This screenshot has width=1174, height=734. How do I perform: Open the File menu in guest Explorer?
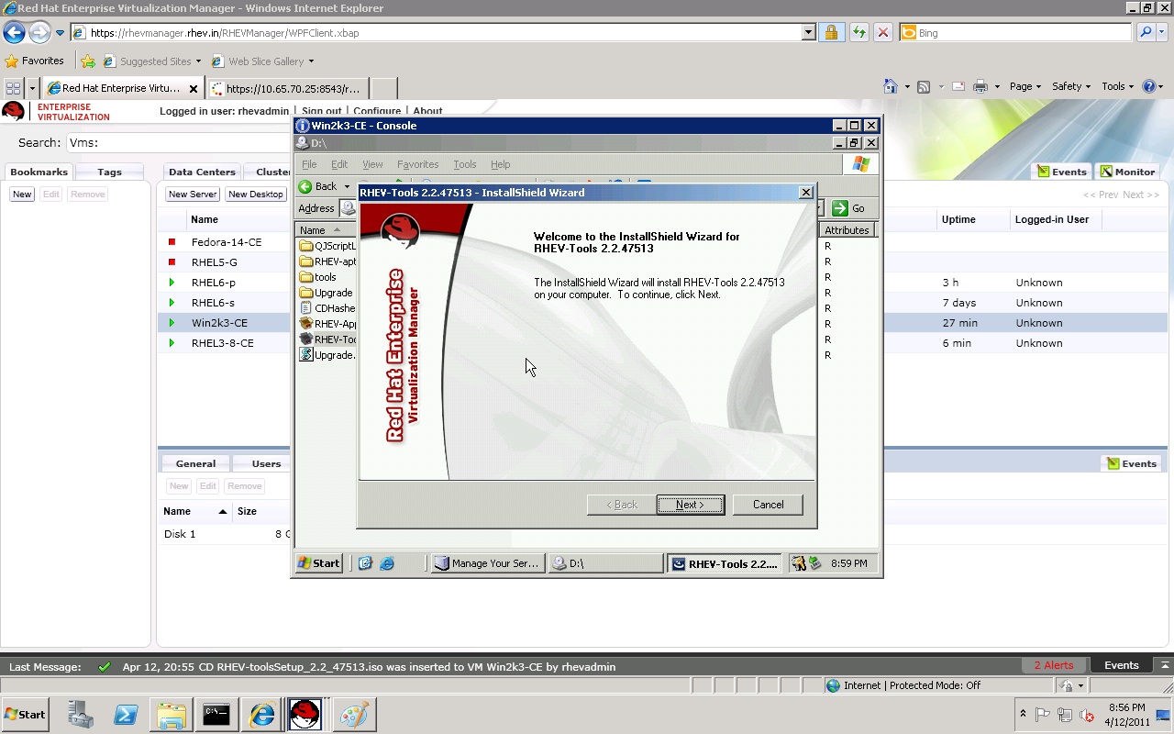309,164
